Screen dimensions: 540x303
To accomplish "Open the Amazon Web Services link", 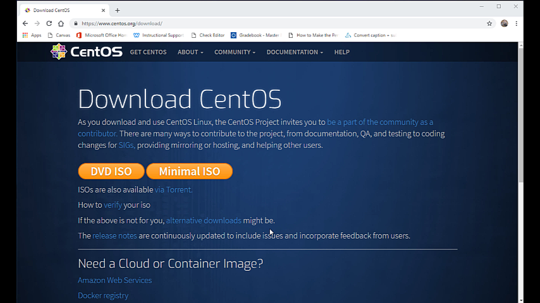I will (114, 280).
